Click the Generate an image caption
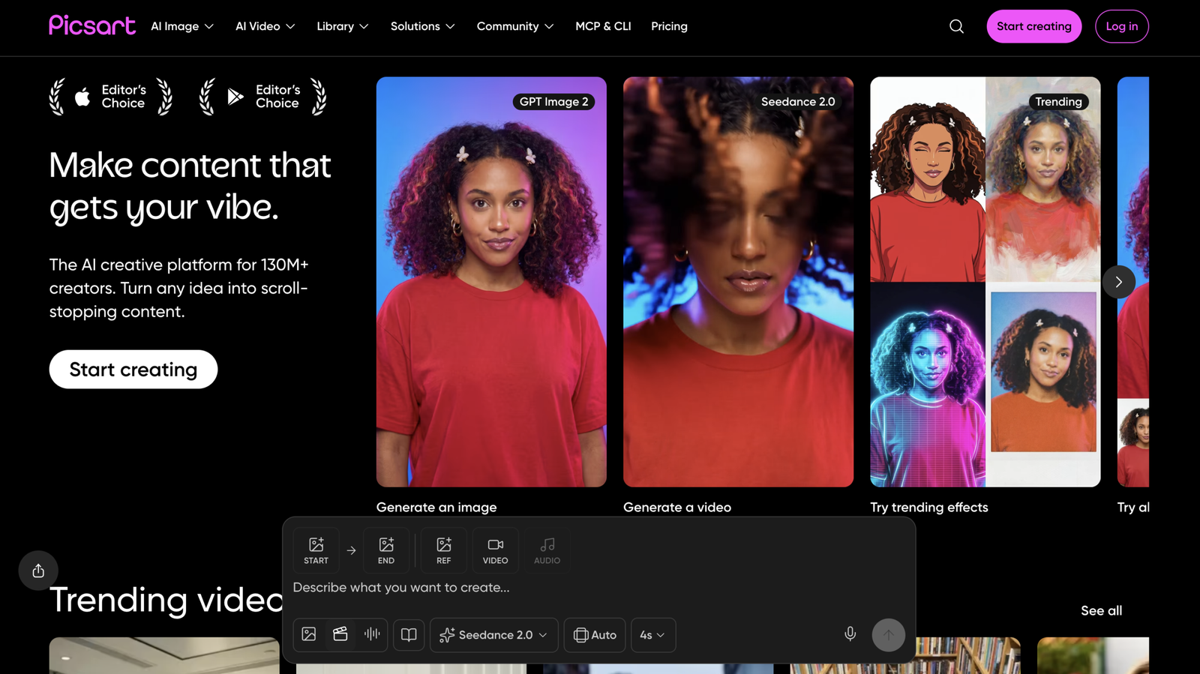The image size is (1200, 674). tap(436, 508)
